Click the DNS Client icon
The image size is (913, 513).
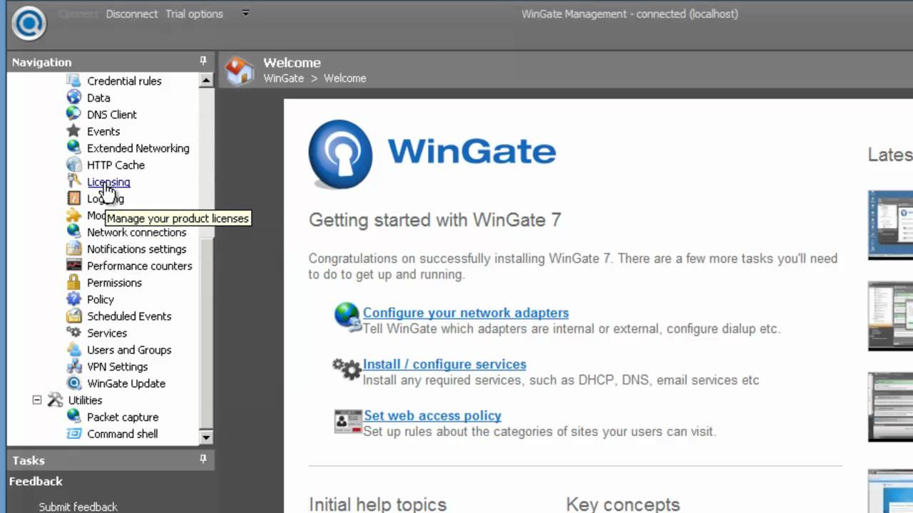(73, 114)
